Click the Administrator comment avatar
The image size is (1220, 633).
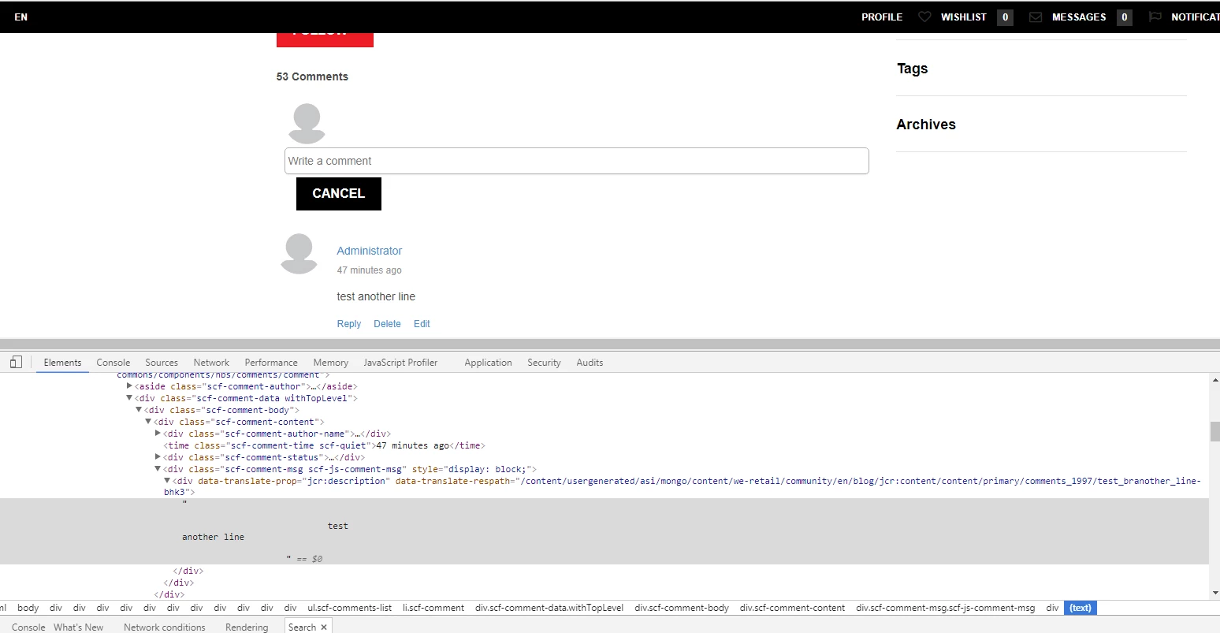299,254
